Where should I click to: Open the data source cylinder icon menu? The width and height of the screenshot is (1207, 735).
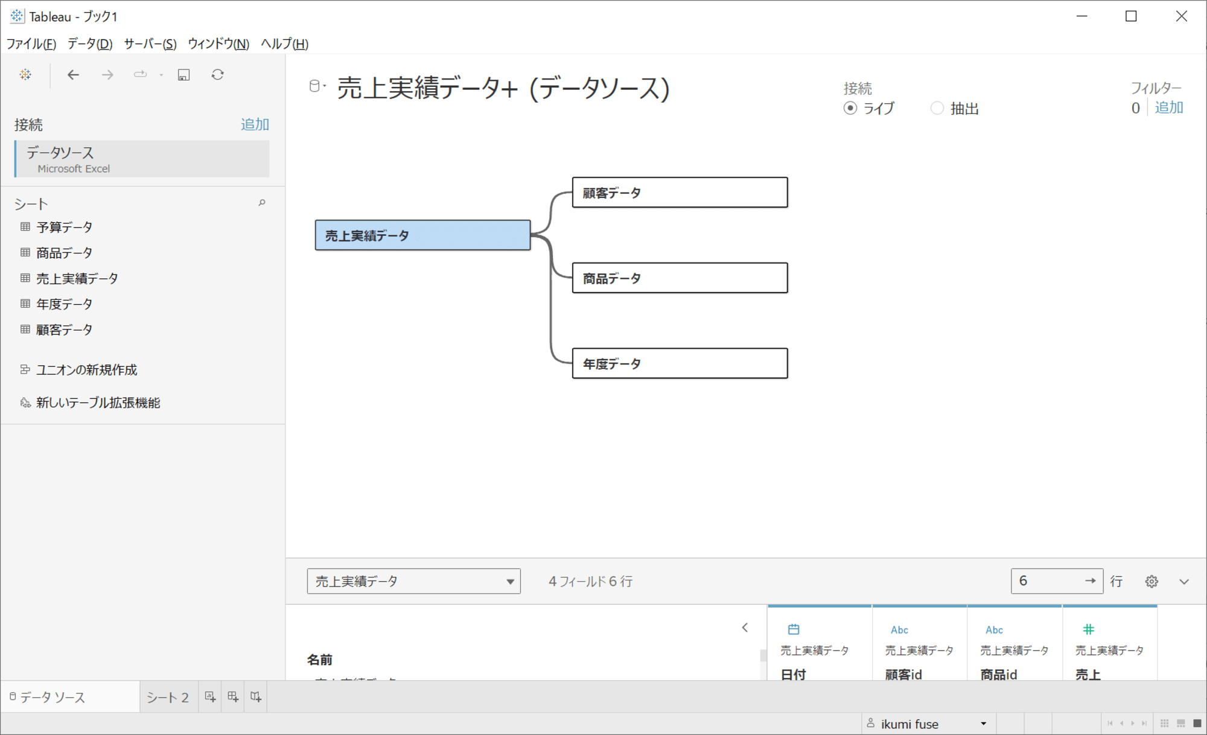coord(316,86)
